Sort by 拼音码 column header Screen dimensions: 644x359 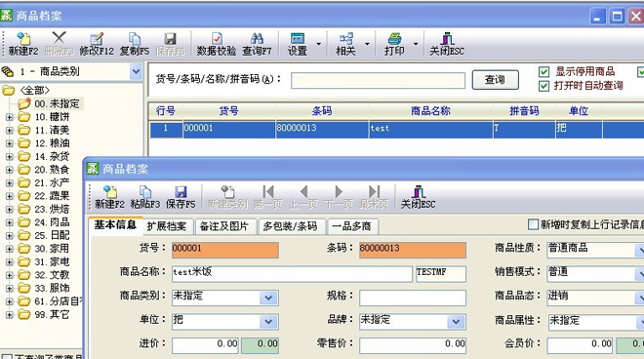point(524,111)
